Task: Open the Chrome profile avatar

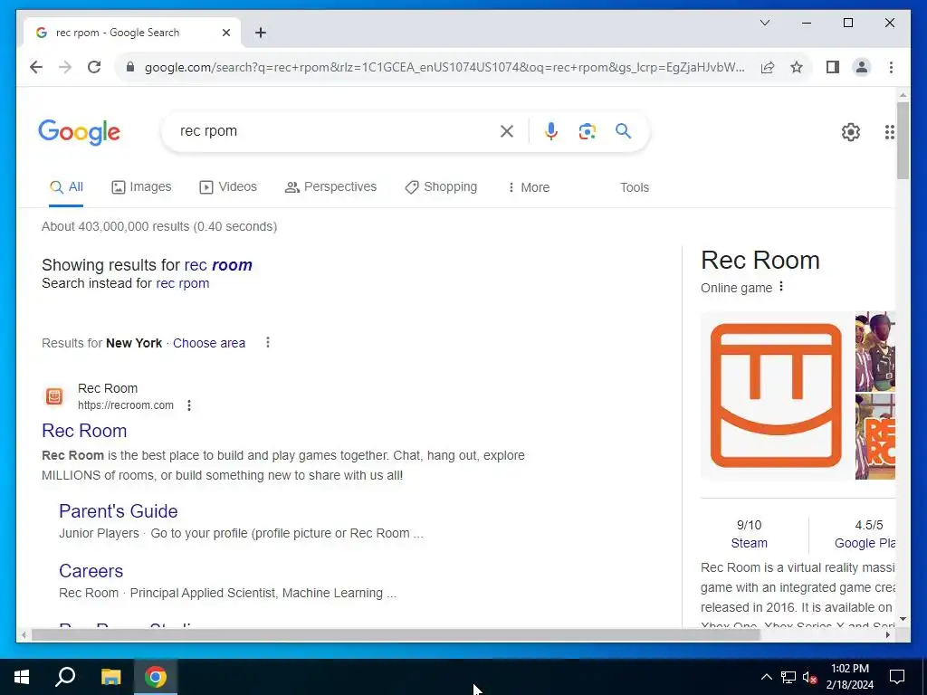Action: (862, 67)
